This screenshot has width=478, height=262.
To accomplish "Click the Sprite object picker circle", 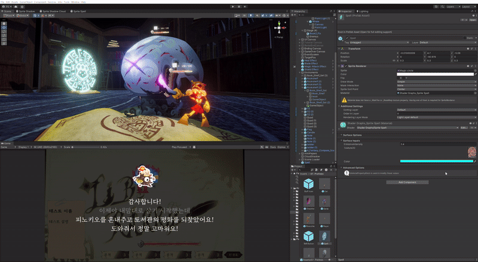I will point(475,71).
